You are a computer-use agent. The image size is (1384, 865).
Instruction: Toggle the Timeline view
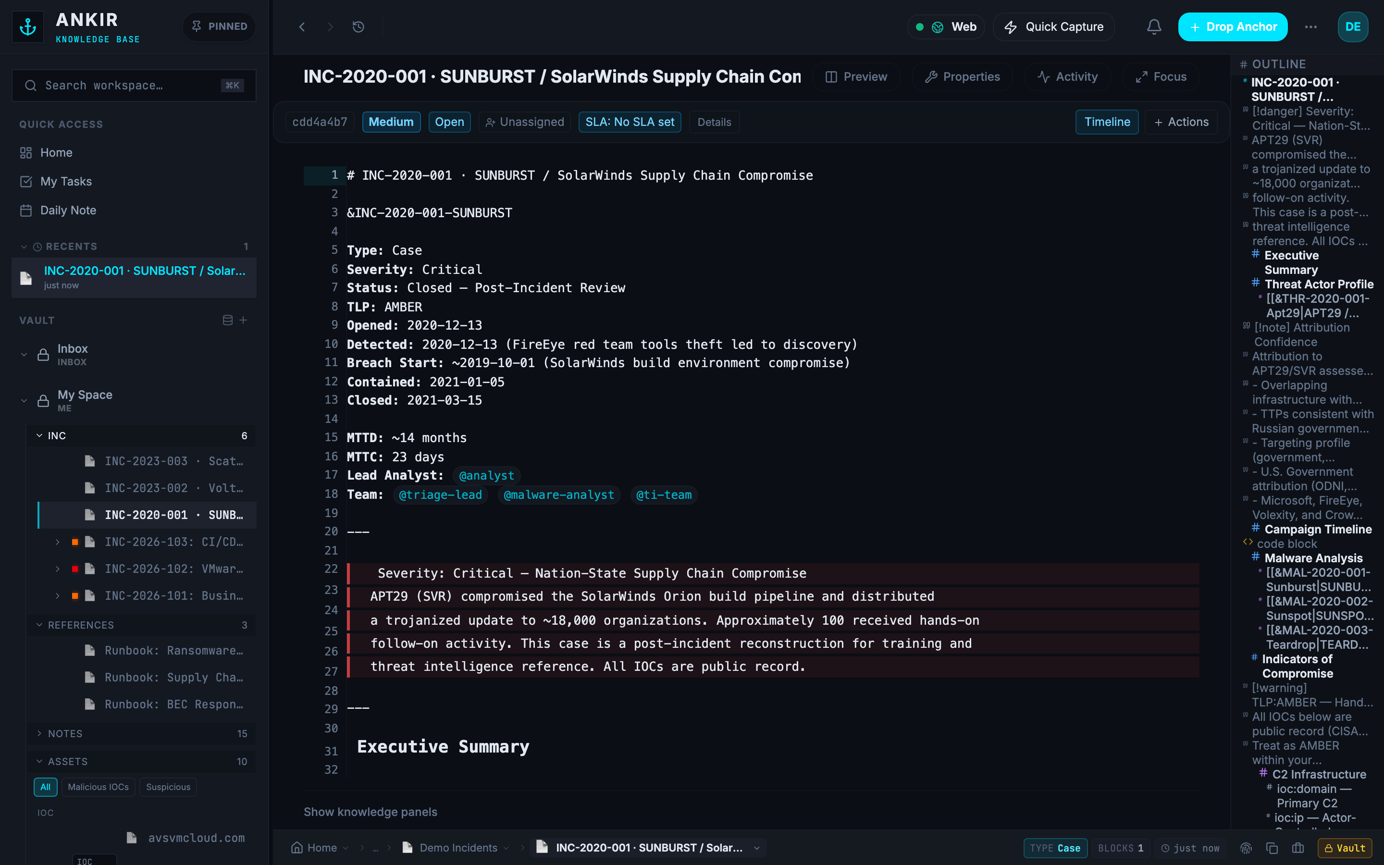tap(1107, 122)
